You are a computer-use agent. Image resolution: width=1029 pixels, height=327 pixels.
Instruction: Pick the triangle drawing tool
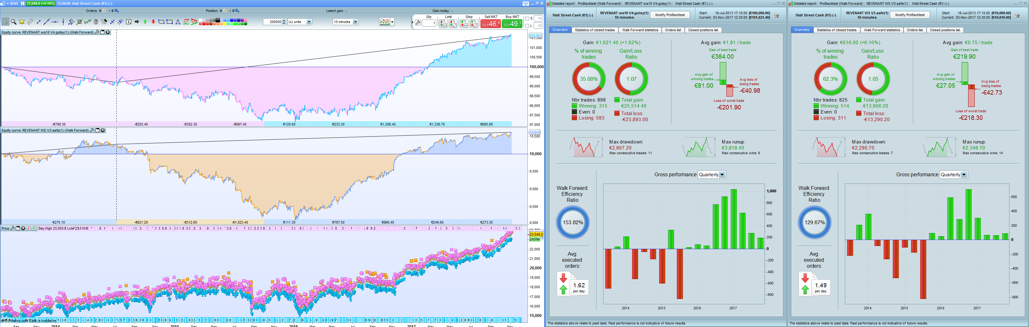[x=178, y=22]
